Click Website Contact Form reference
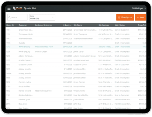The height and width of the screenshot is (117, 152). pyautogui.click(x=44, y=47)
